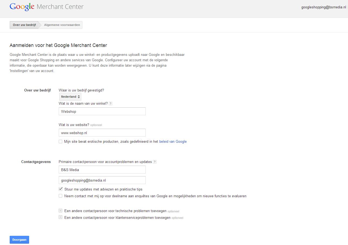This screenshot has width=348, height=245.
Task: Open the beleid van Google link
Action: point(173,141)
